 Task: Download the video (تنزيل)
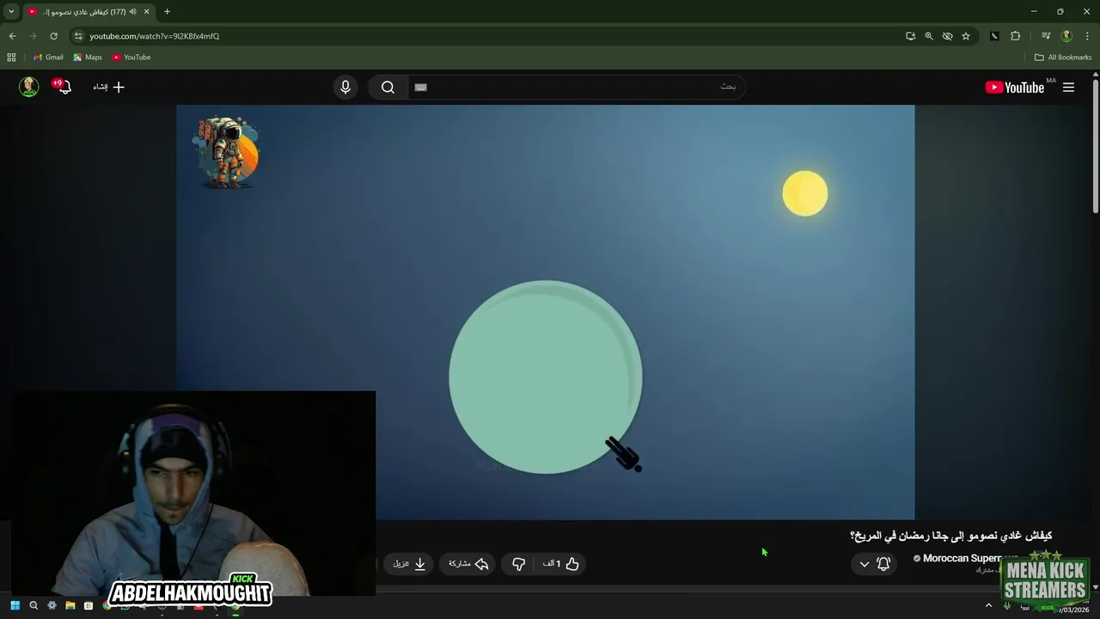[409, 564]
